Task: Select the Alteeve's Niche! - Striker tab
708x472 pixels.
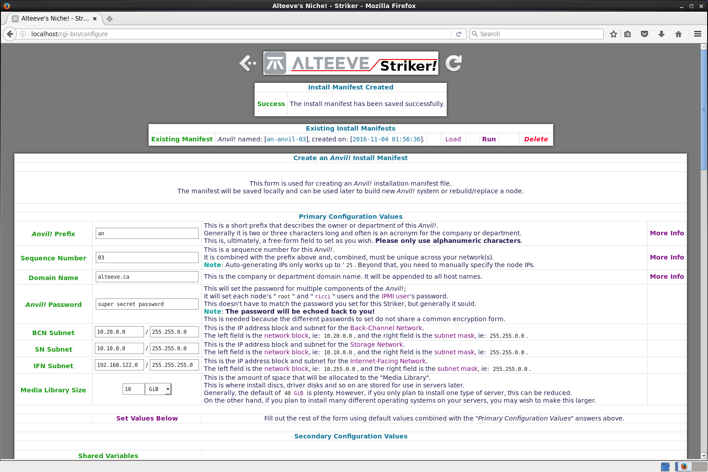Action: [55, 19]
